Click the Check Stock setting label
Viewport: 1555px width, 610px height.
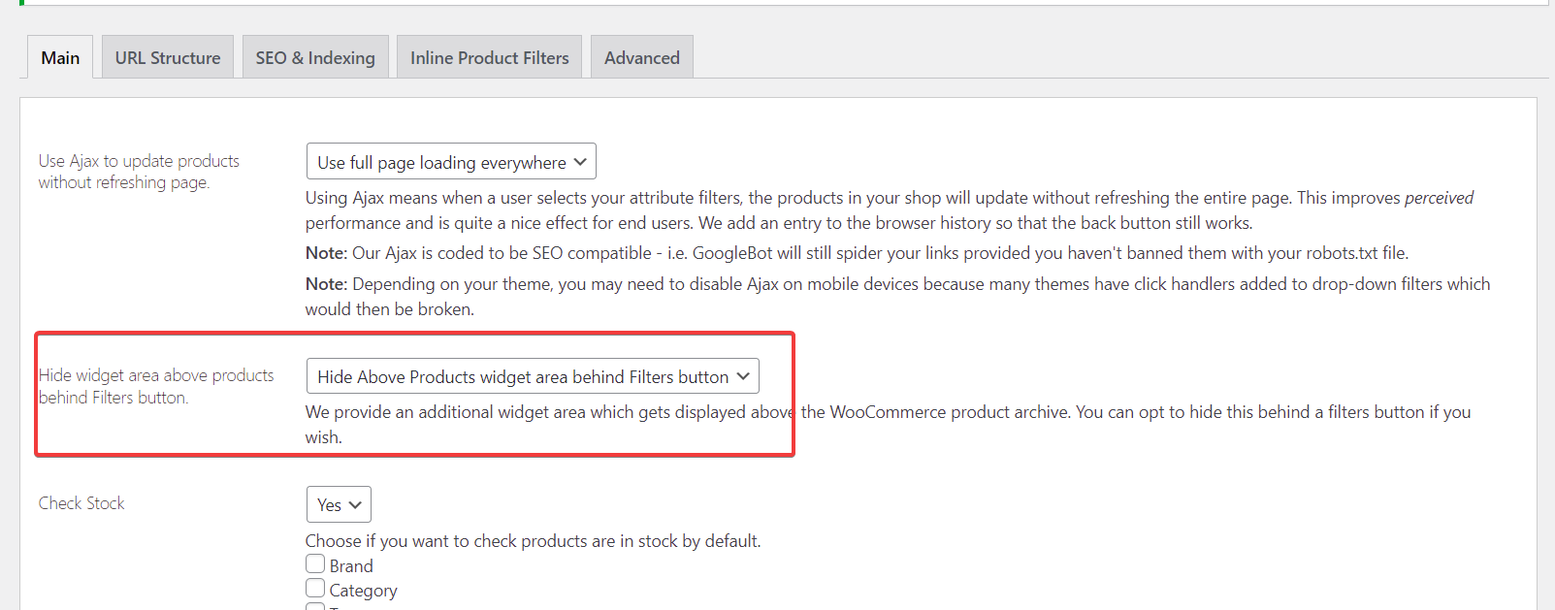pyautogui.click(x=81, y=502)
